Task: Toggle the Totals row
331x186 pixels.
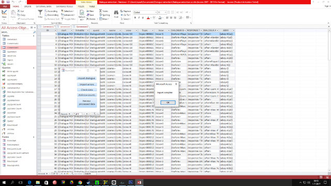Action: (103, 11)
